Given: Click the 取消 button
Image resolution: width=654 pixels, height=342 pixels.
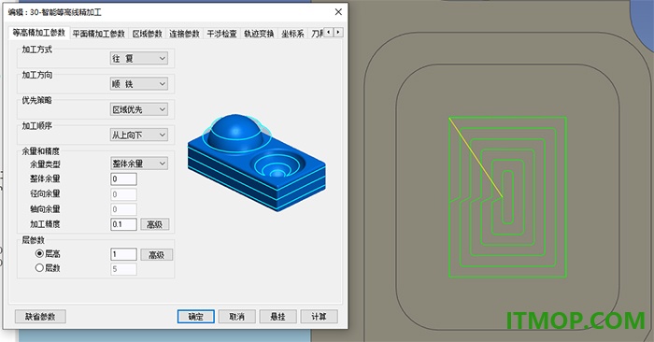Looking at the screenshot, I should pos(236,317).
